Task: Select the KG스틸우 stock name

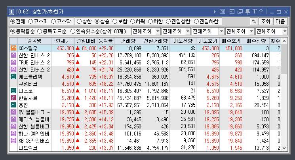Action: 28,48
